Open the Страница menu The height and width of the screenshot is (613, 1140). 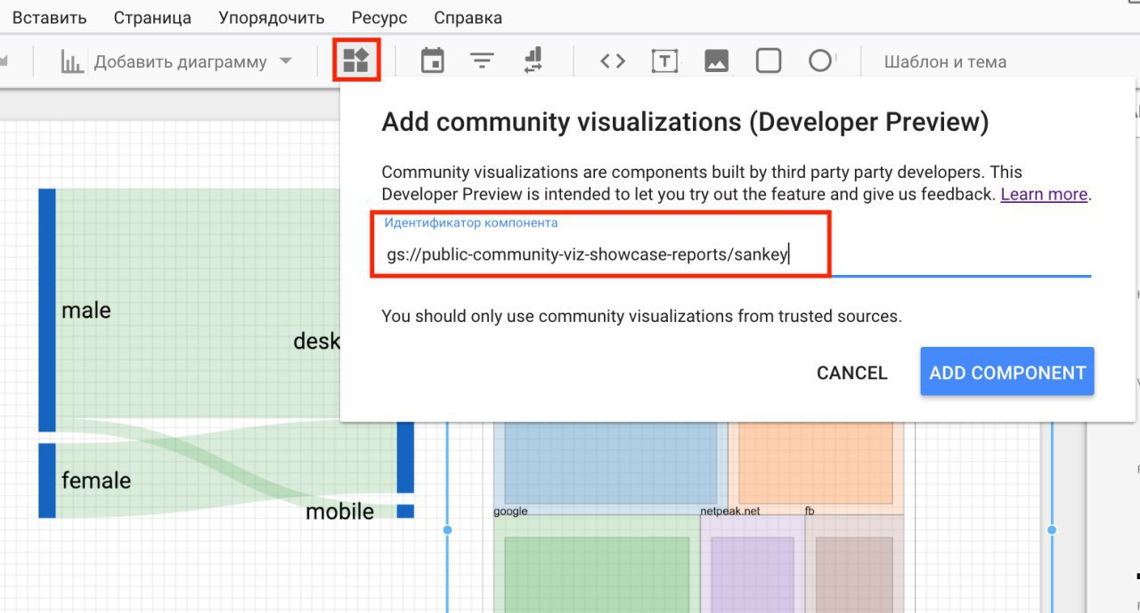click(x=152, y=18)
